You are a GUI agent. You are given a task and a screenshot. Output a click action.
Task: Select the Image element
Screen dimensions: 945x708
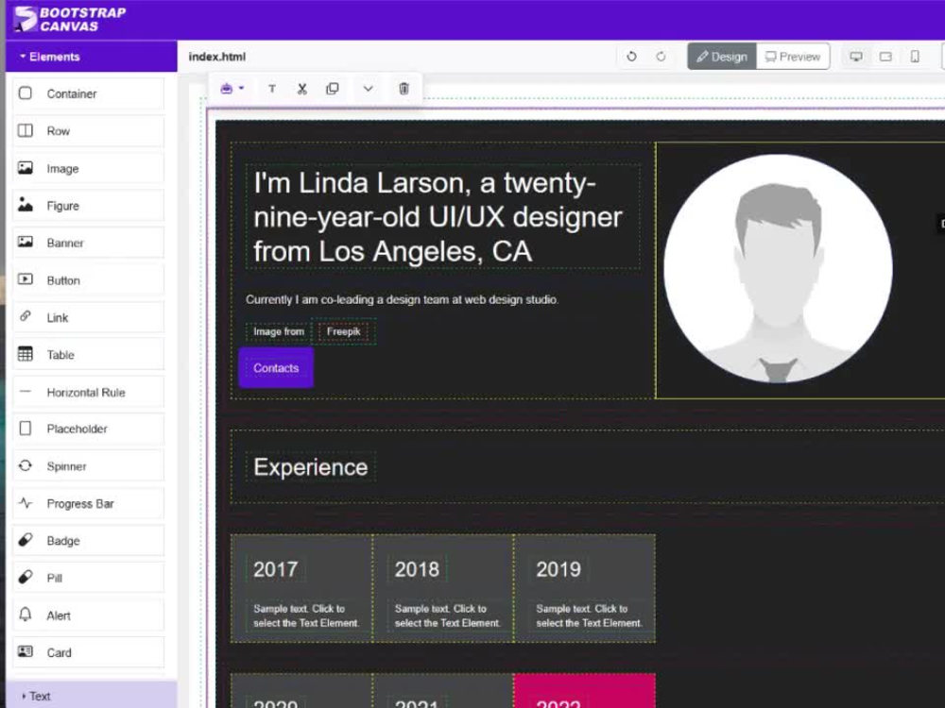coord(88,169)
